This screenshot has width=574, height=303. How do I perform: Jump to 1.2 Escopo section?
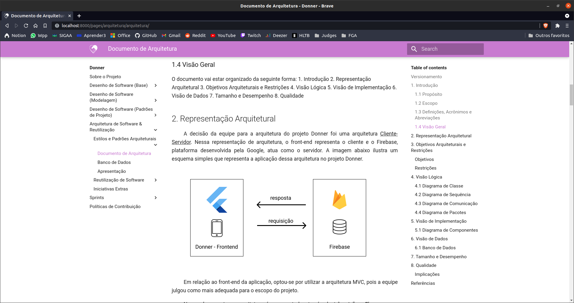click(426, 103)
